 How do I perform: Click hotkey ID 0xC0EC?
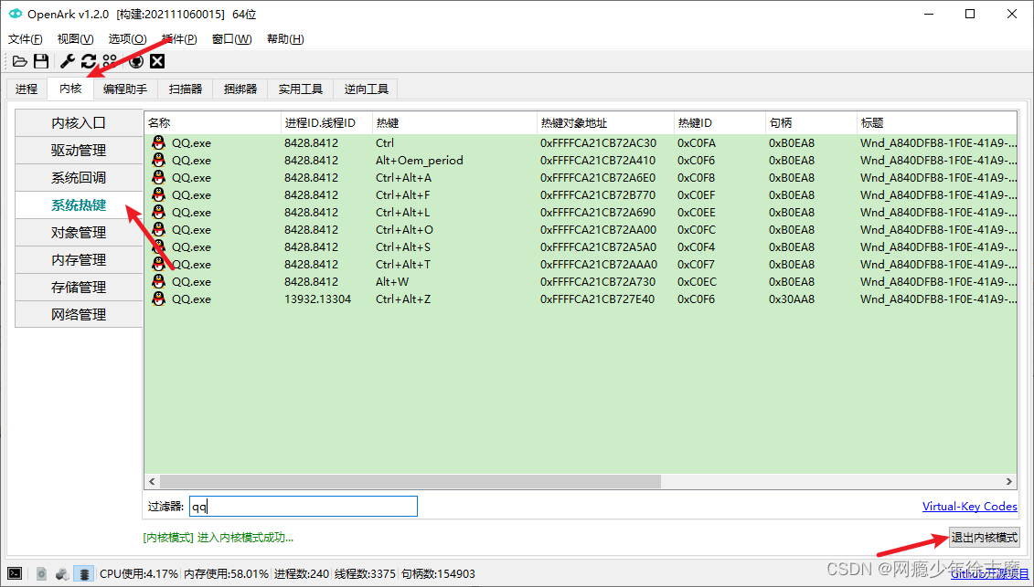[697, 282]
